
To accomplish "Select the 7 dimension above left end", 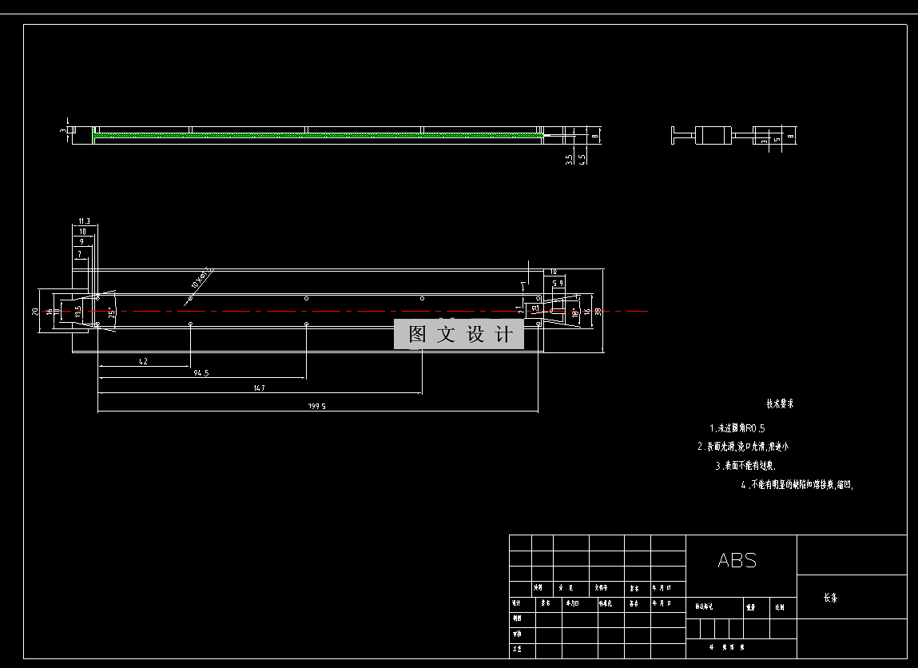I will point(80,254).
